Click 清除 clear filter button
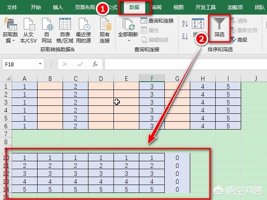The height and width of the screenshot is (200, 267). [239, 21]
